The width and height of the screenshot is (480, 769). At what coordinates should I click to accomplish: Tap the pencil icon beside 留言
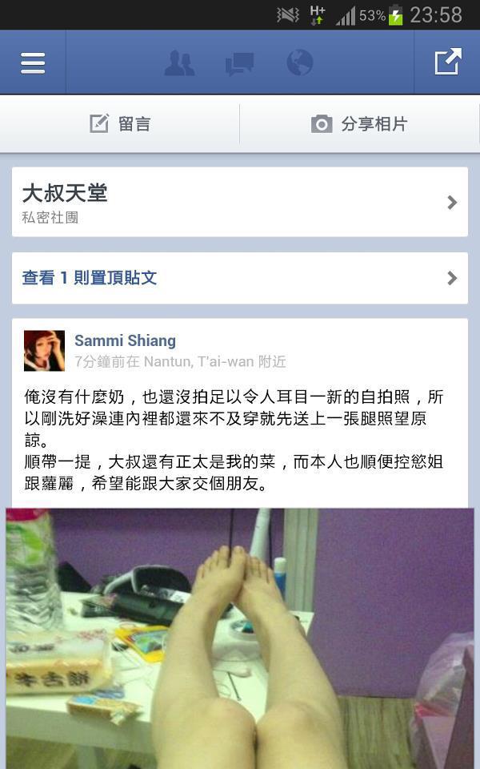coord(99,123)
